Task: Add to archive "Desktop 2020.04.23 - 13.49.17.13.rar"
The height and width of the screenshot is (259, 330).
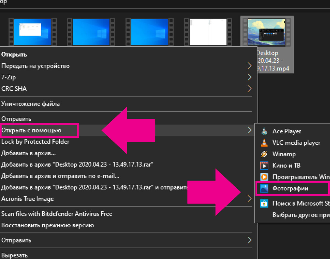Action: tap(77, 164)
